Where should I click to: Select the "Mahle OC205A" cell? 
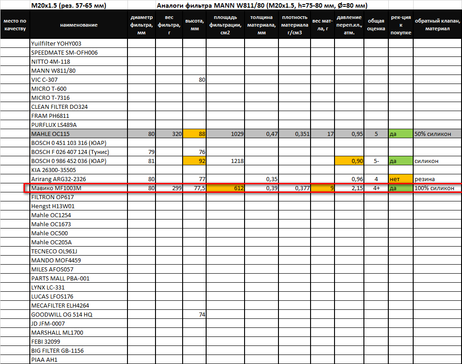point(79,242)
